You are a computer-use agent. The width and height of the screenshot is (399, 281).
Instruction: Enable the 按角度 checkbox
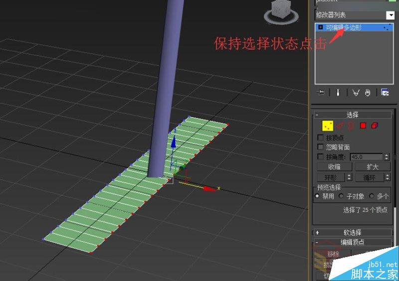(x=321, y=156)
